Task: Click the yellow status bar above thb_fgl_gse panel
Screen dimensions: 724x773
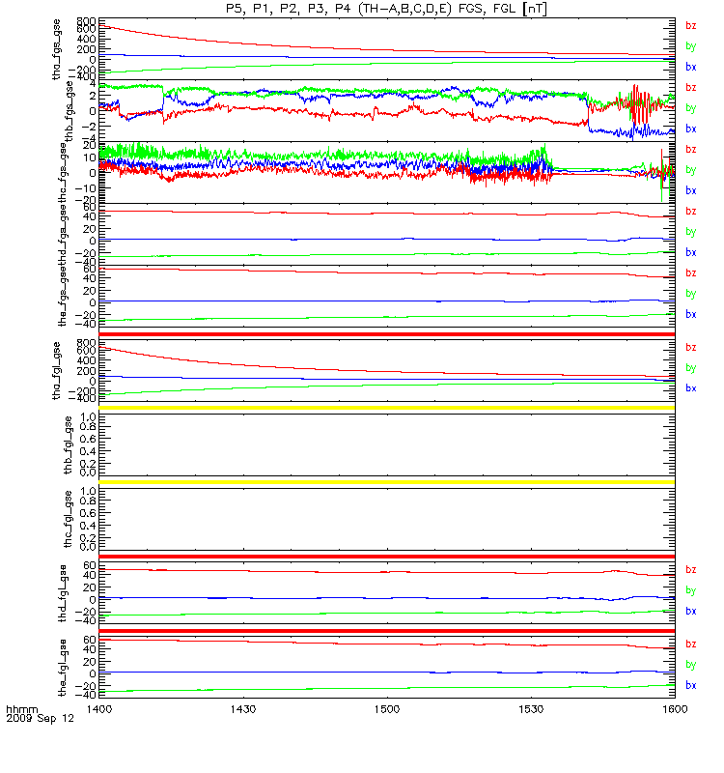Action: (x=387, y=408)
